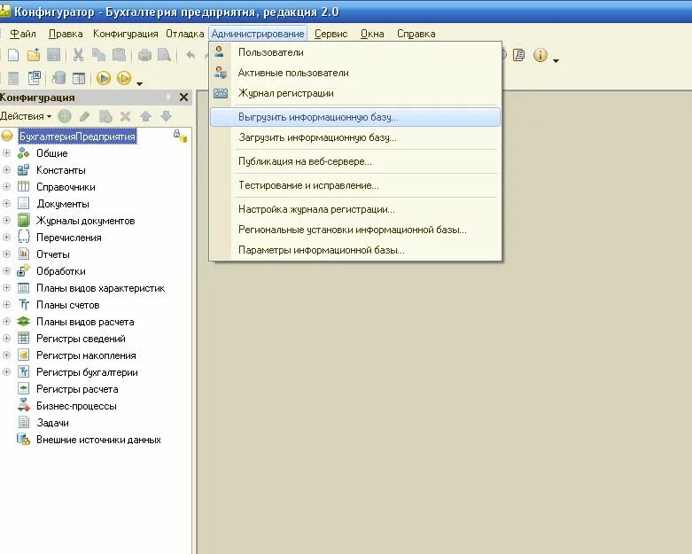Viewport: 692px width, 554px height.
Task: Select Тестирование и исправление
Action: coord(355,185)
